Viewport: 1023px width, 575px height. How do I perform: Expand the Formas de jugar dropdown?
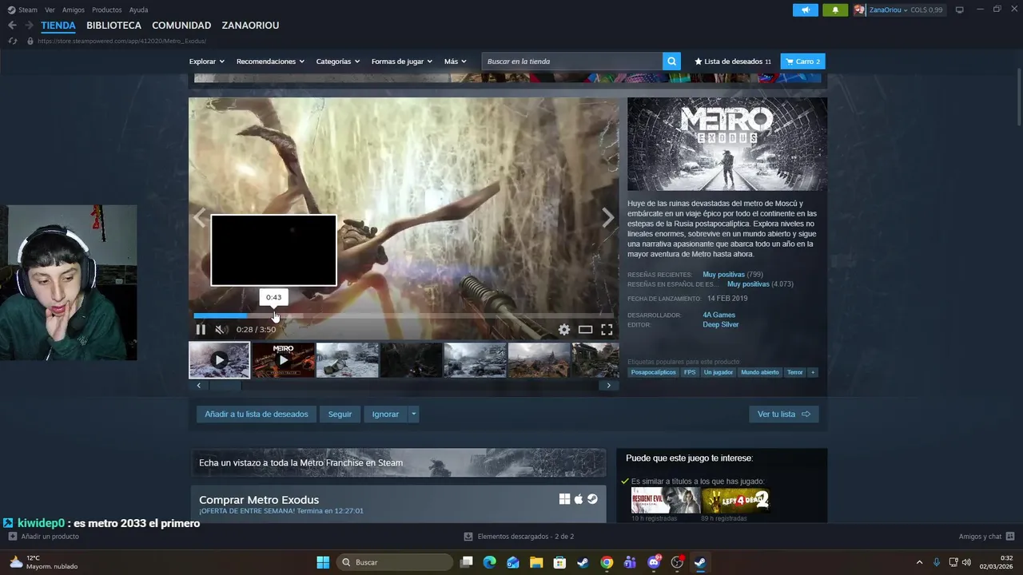click(401, 61)
